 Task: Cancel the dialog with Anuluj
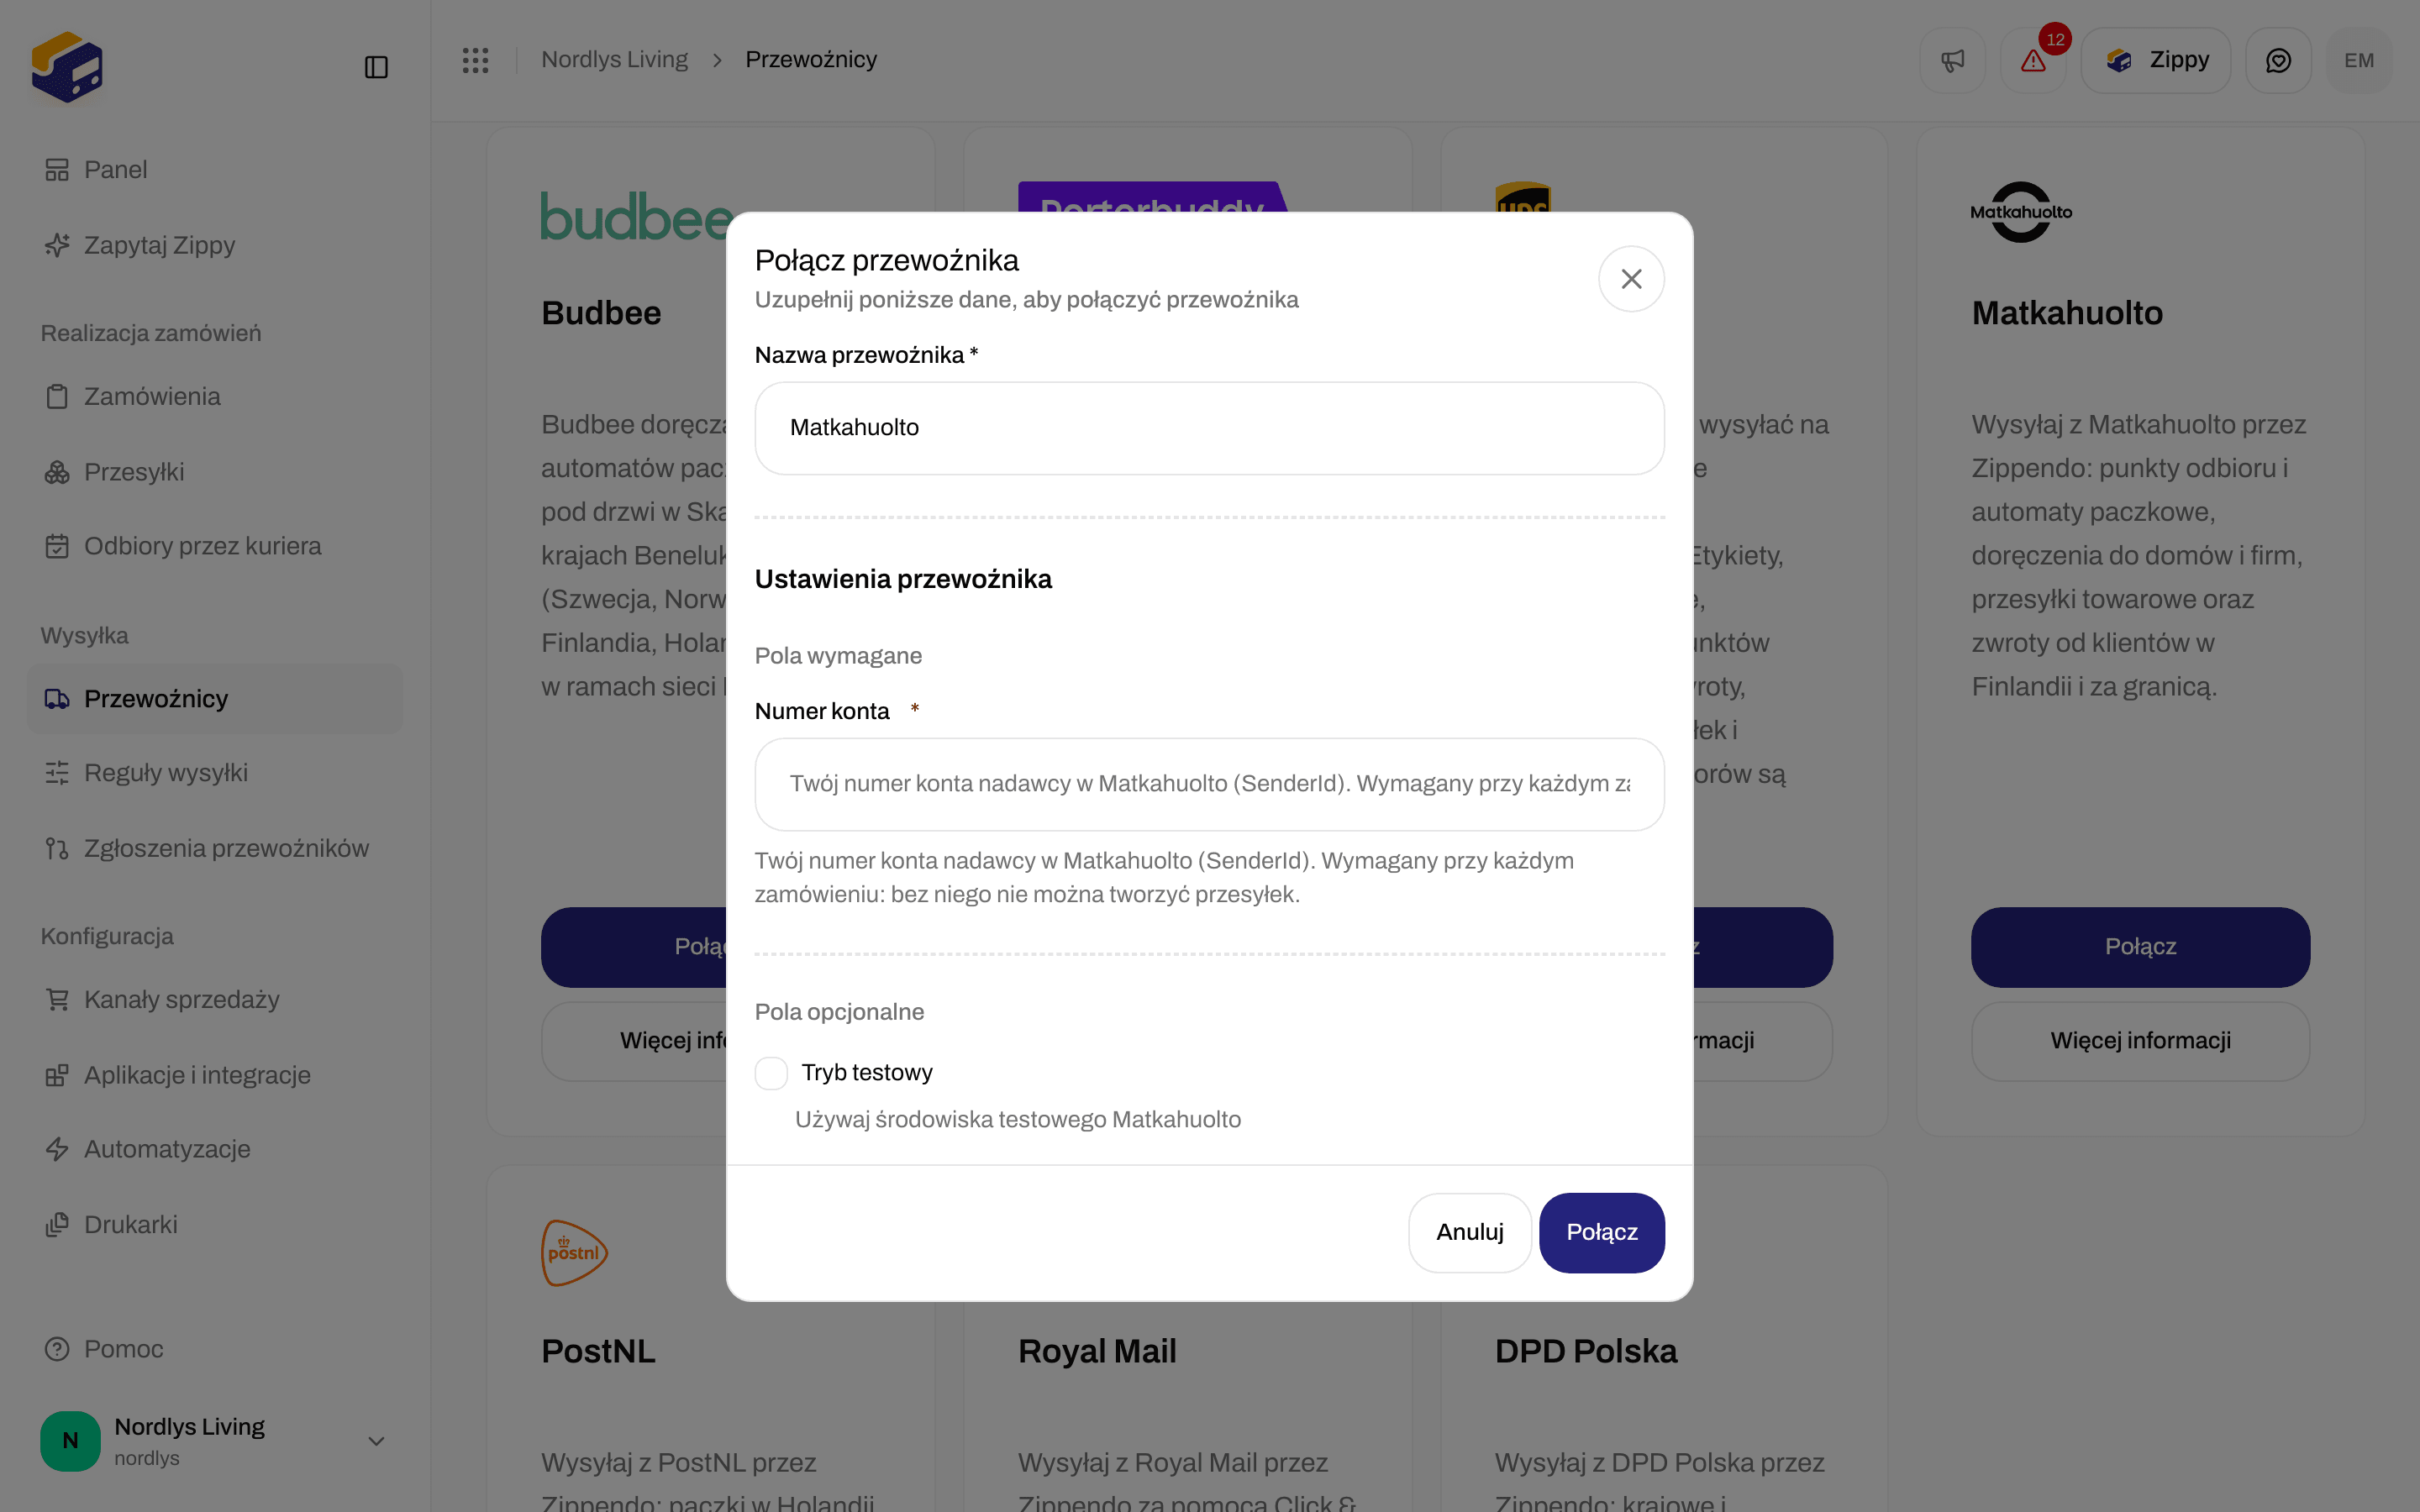[x=1469, y=1232]
